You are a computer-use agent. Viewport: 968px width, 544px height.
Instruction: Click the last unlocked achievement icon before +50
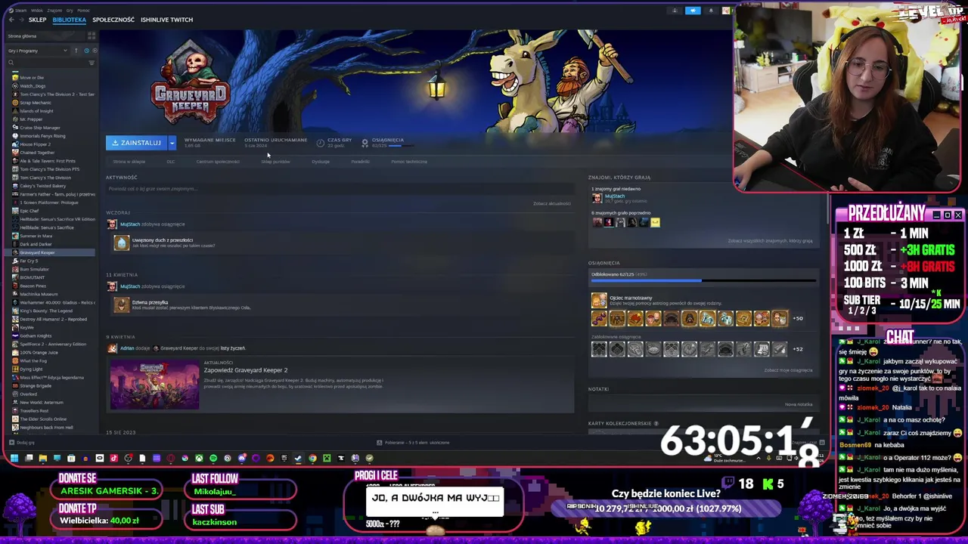coord(780,318)
